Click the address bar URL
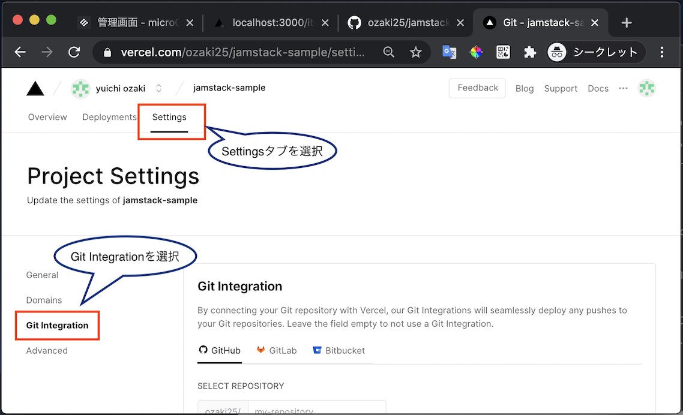 242,52
